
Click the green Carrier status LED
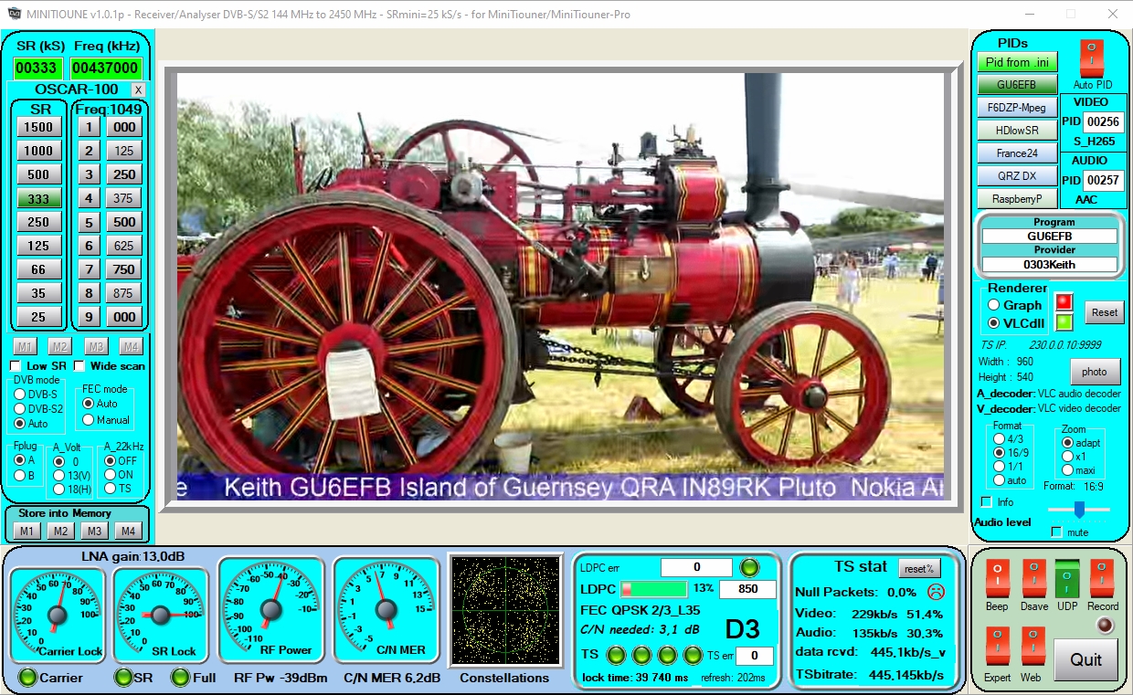[x=28, y=678]
